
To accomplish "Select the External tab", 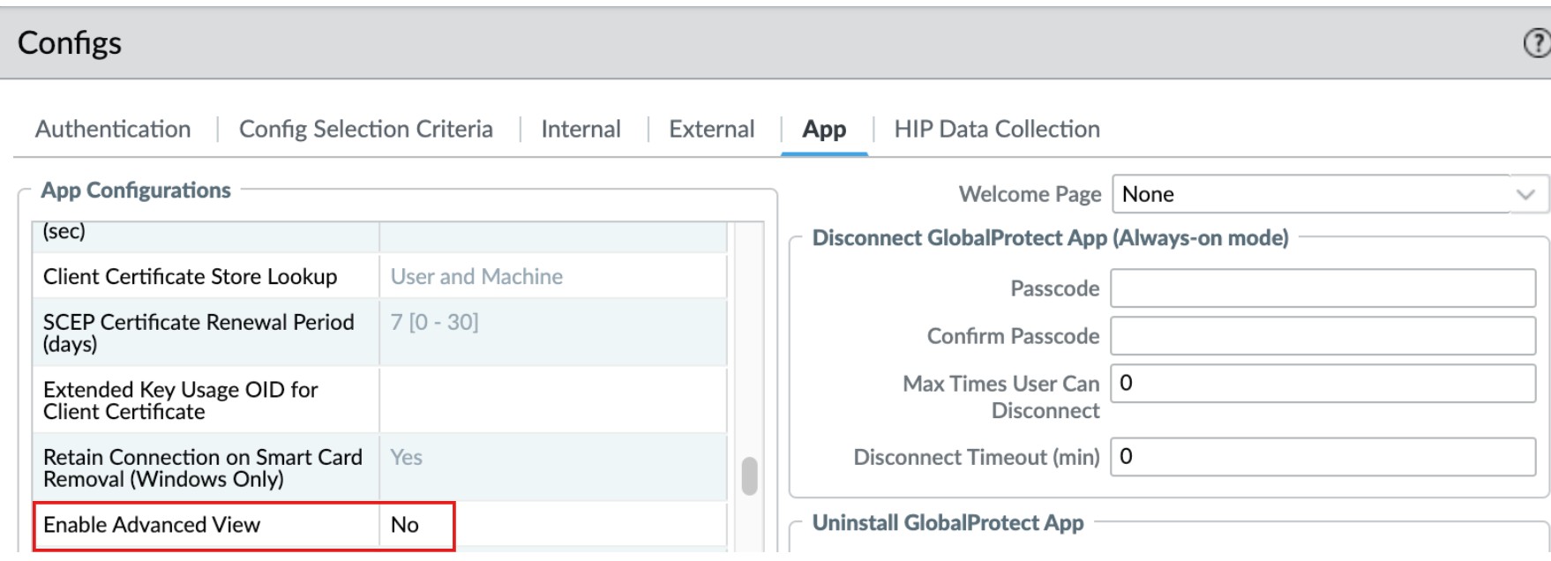I will click(711, 130).
